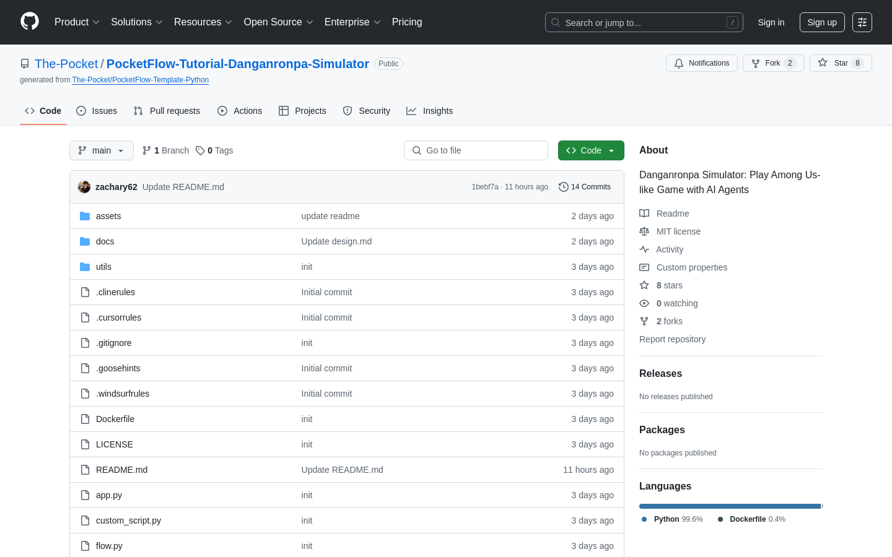Expand the Product menu
Image resolution: width=892 pixels, height=557 pixels.
[77, 22]
